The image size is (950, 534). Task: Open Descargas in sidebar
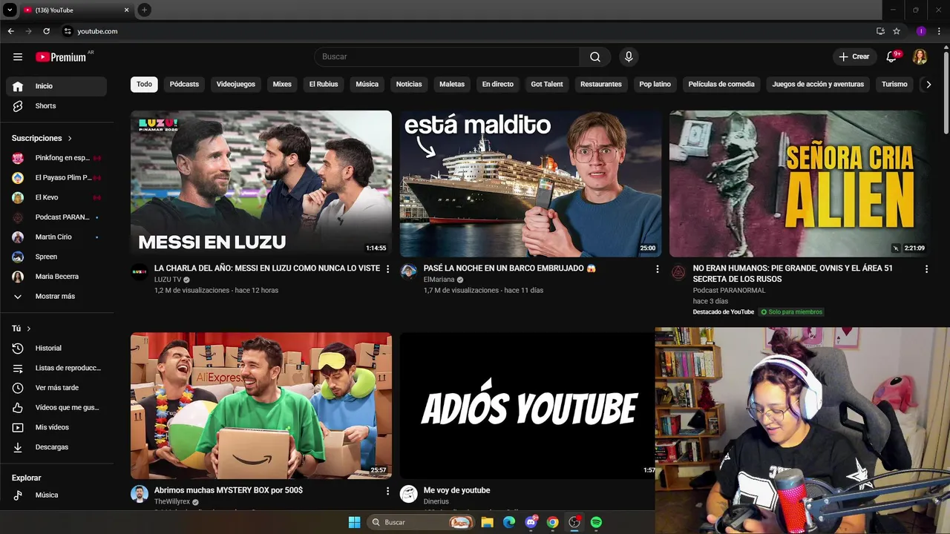point(56,447)
